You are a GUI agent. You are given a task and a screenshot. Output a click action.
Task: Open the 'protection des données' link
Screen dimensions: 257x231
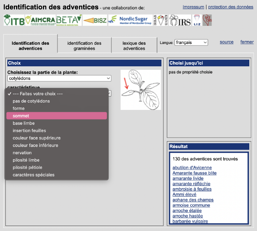[230, 7]
